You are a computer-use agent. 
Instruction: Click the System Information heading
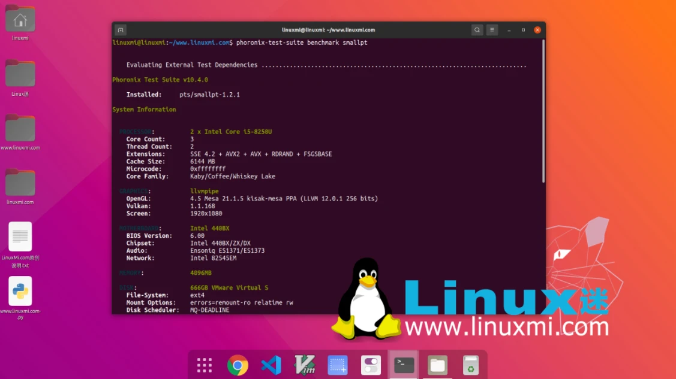click(144, 109)
